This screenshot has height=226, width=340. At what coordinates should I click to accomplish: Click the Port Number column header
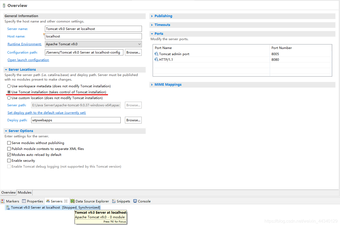coord(300,48)
